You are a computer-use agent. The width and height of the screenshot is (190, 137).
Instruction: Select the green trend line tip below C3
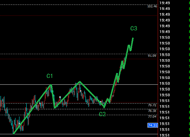click(x=133, y=38)
